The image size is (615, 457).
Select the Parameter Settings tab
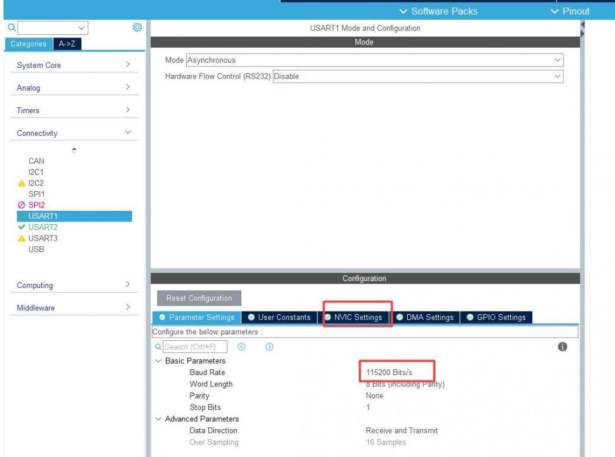point(196,317)
